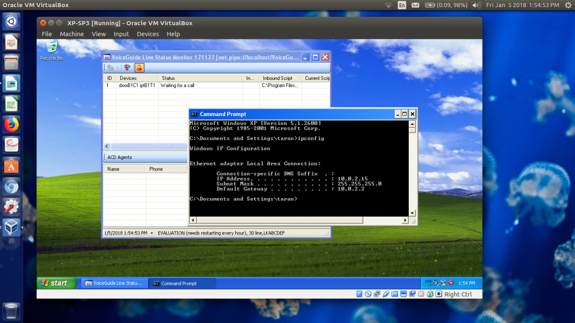This screenshot has height=323, width=575.
Task: Open the VirtualBox Devices menu
Action: pyautogui.click(x=148, y=34)
